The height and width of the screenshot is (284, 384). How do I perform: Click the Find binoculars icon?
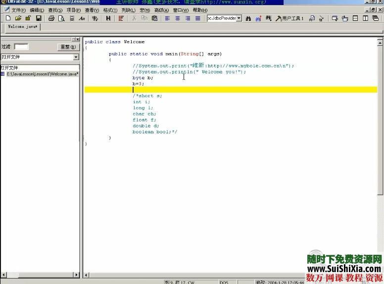248,18
